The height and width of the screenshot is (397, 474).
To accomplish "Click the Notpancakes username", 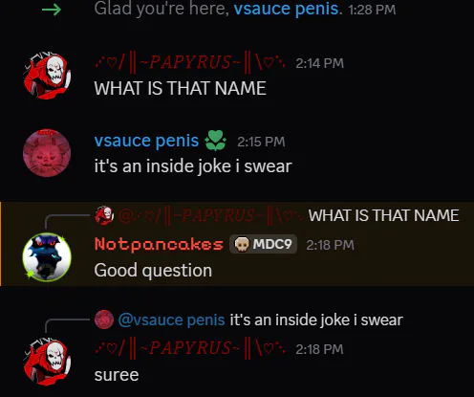I will [159, 244].
